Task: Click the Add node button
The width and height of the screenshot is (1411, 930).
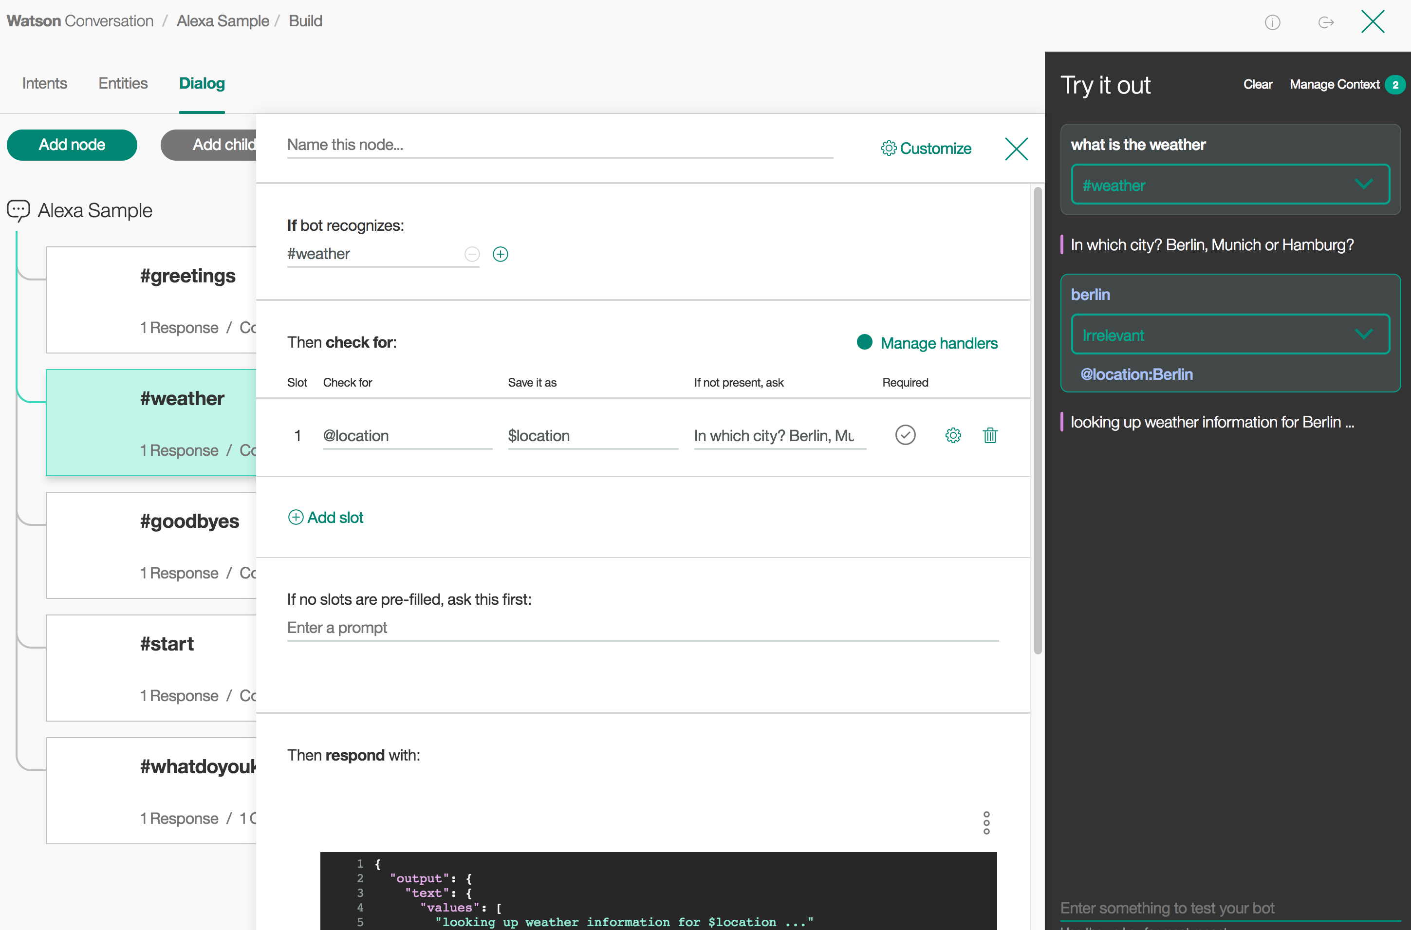Action: 72,145
